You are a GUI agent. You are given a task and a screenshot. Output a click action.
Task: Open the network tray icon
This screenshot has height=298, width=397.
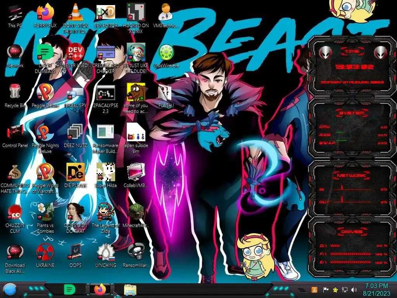[345, 289]
